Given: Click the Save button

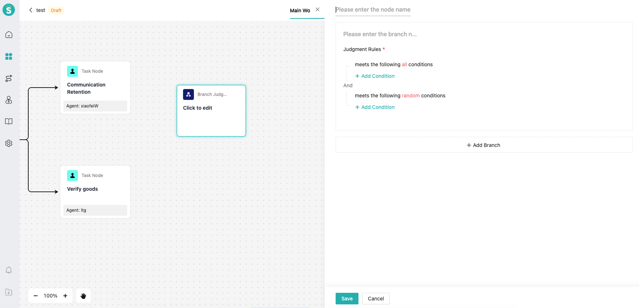Looking at the screenshot, I should pyautogui.click(x=347, y=299).
